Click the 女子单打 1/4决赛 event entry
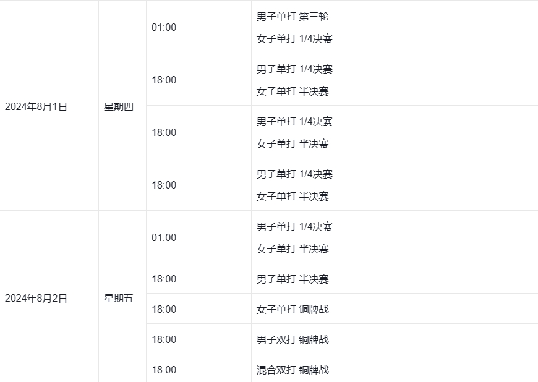The width and height of the screenshot is (538, 382). (x=294, y=39)
